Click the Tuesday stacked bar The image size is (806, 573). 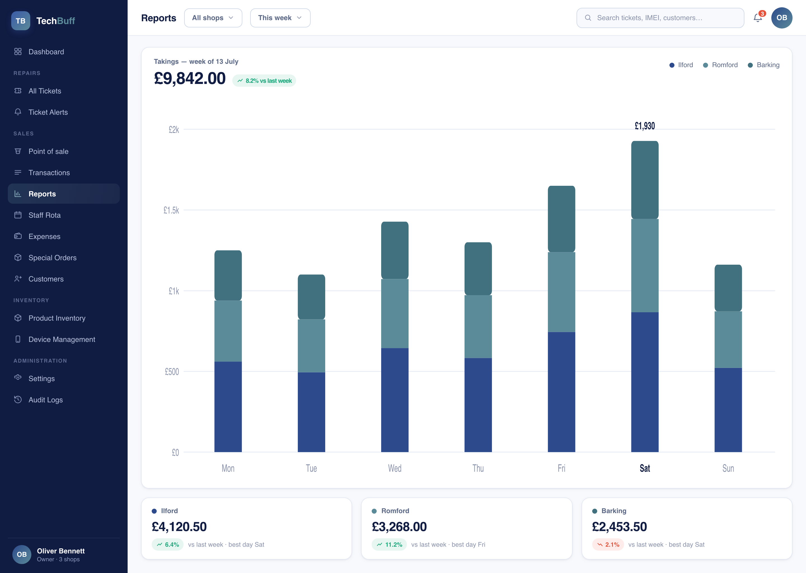point(311,363)
